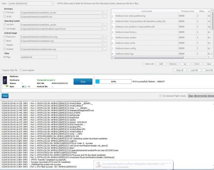Click the empty Modem path field
214x170 pixels.
tap(61, 45)
